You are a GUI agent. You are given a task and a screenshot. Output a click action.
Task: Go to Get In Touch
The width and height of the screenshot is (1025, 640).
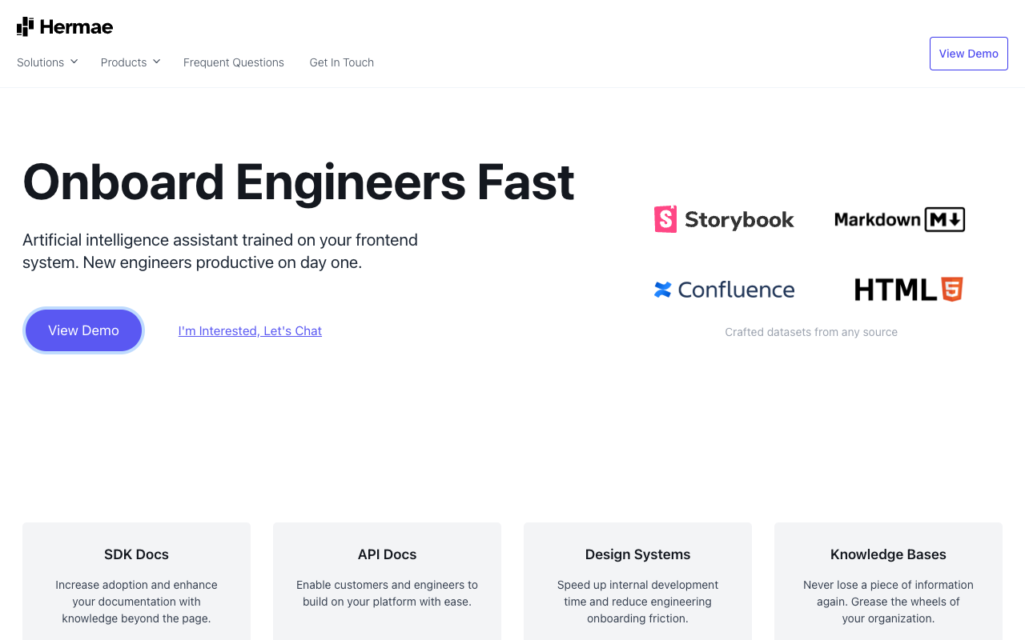[x=342, y=62]
